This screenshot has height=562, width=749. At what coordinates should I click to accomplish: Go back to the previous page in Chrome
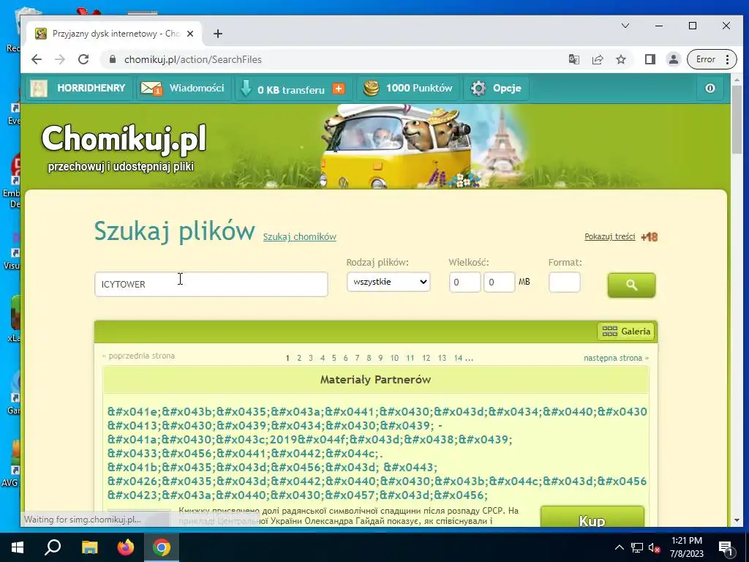click(37, 59)
